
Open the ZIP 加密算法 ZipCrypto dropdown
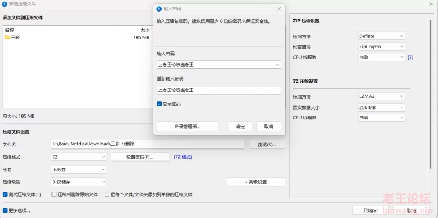381,47
